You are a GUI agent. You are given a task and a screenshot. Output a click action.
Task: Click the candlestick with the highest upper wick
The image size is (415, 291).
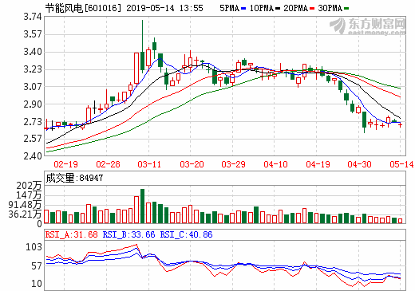(142, 46)
